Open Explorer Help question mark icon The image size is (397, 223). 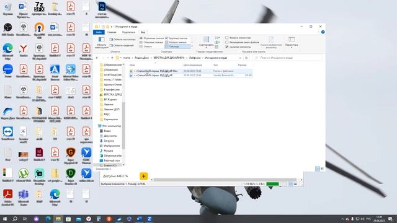(323, 32)
